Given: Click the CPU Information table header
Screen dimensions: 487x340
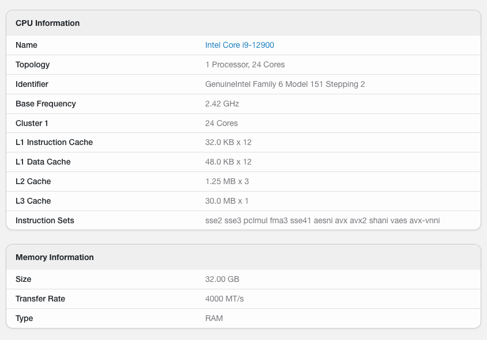Looking at the screenshot, I should tap(48, 23).
